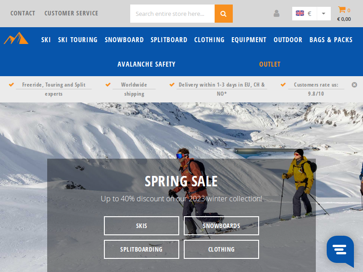Select the Snowboards sale button

pyautogui.click(x=221, y=226)
